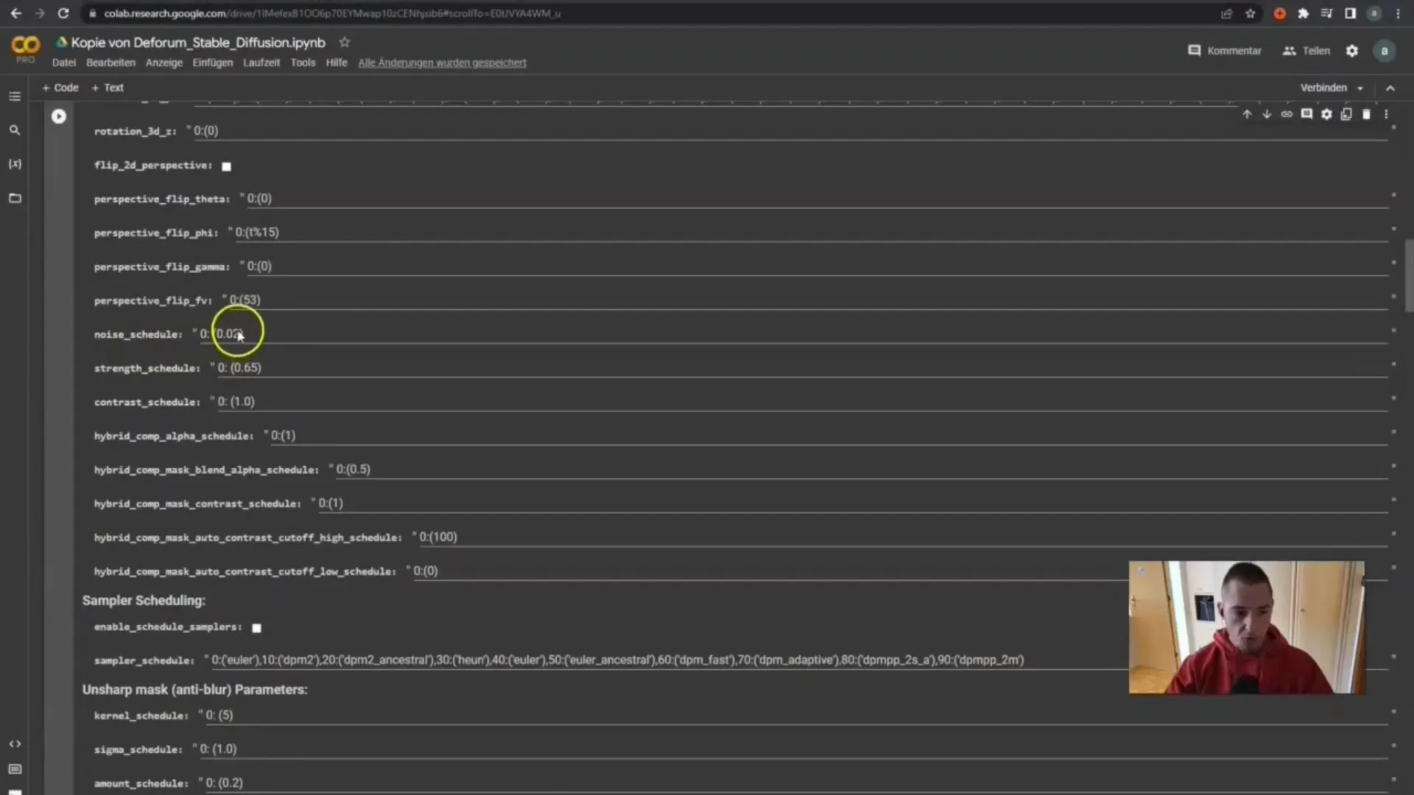The width and height of the screenshot is (1414, 795).
Task: Share this page from address bar icon
Action: 1227,13
